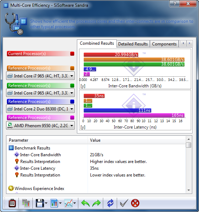
Task: Click the Windows Experience Index gold icon
Action: click(x=11, y=188)
